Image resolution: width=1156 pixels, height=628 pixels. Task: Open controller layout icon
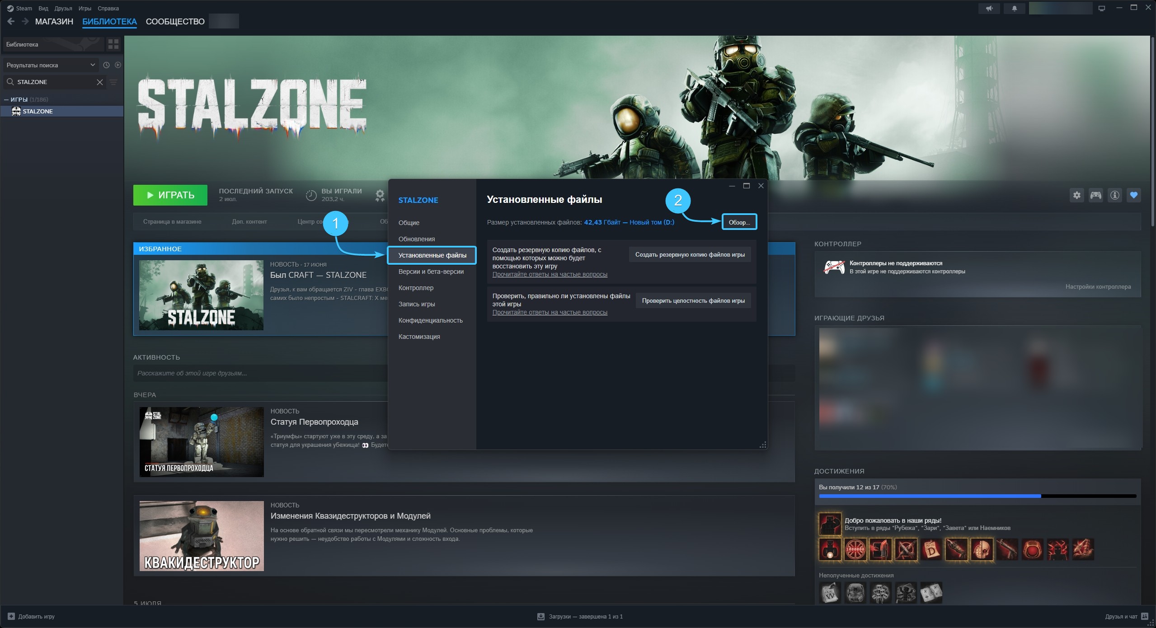pyautogui.click(x=1095, y=195)
